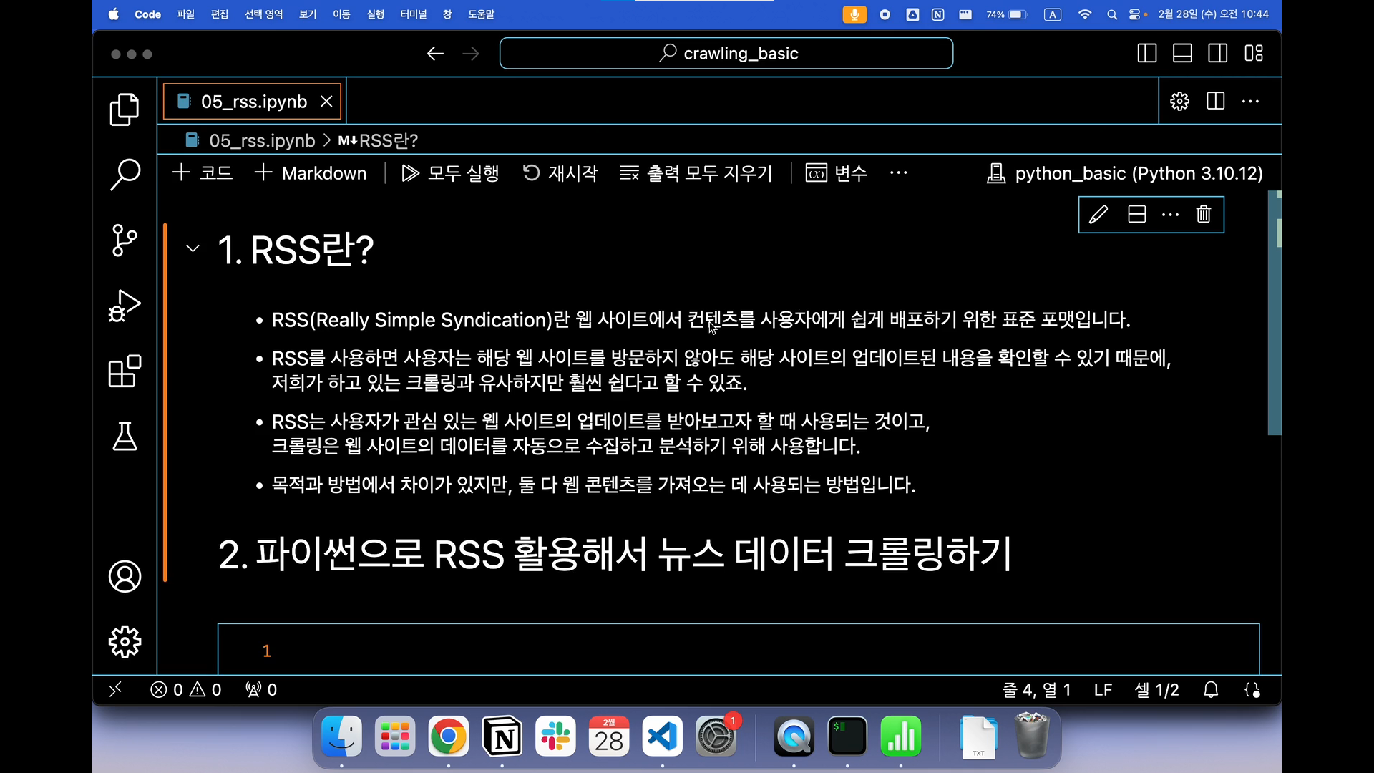Open the Search view in activity bar

click(125, 174)
